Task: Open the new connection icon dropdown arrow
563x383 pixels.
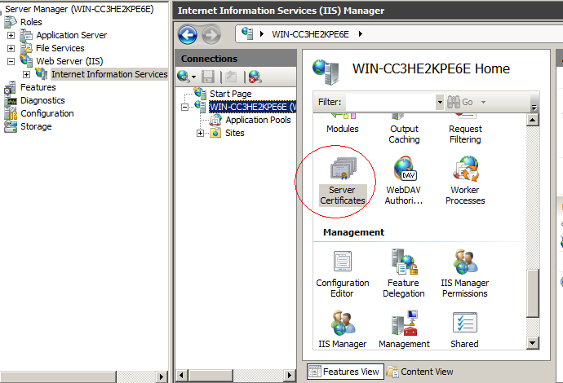Action: pos(194,77)
